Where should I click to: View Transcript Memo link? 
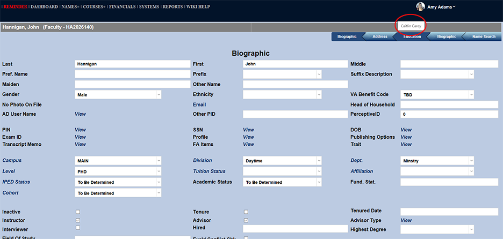[80, 145]
